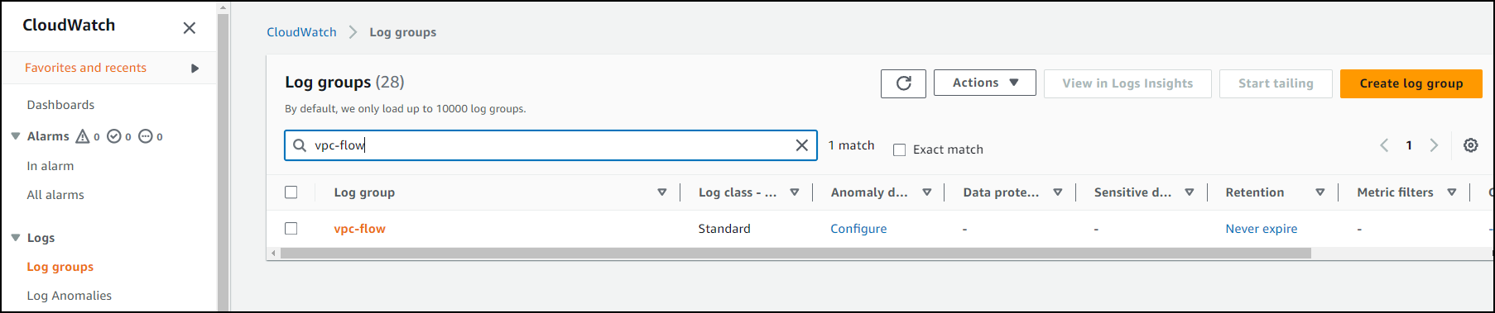Image resolution: width=1495 pixels, height=313 pixels.
Task: Select all log groups header checkbox
Action: [x=291, y=192]
